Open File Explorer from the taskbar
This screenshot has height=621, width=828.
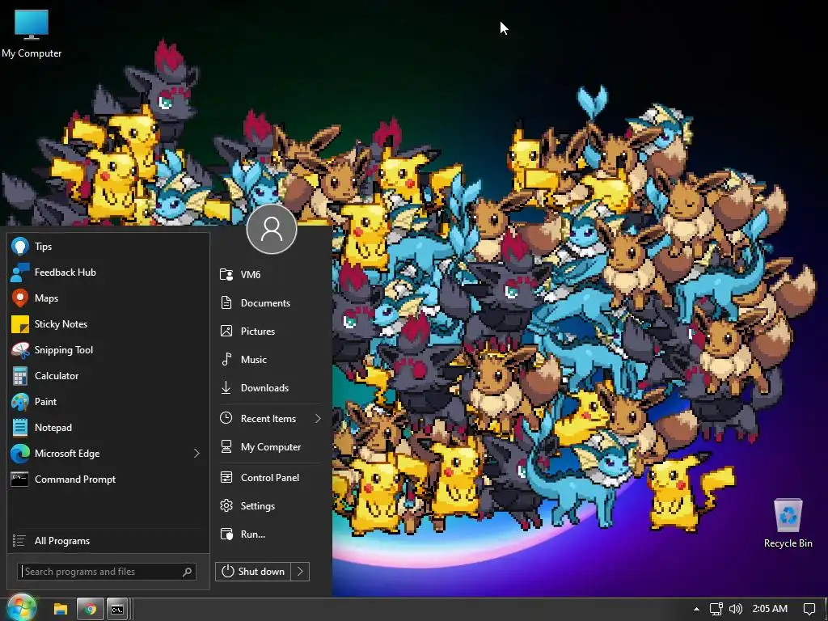61,610
